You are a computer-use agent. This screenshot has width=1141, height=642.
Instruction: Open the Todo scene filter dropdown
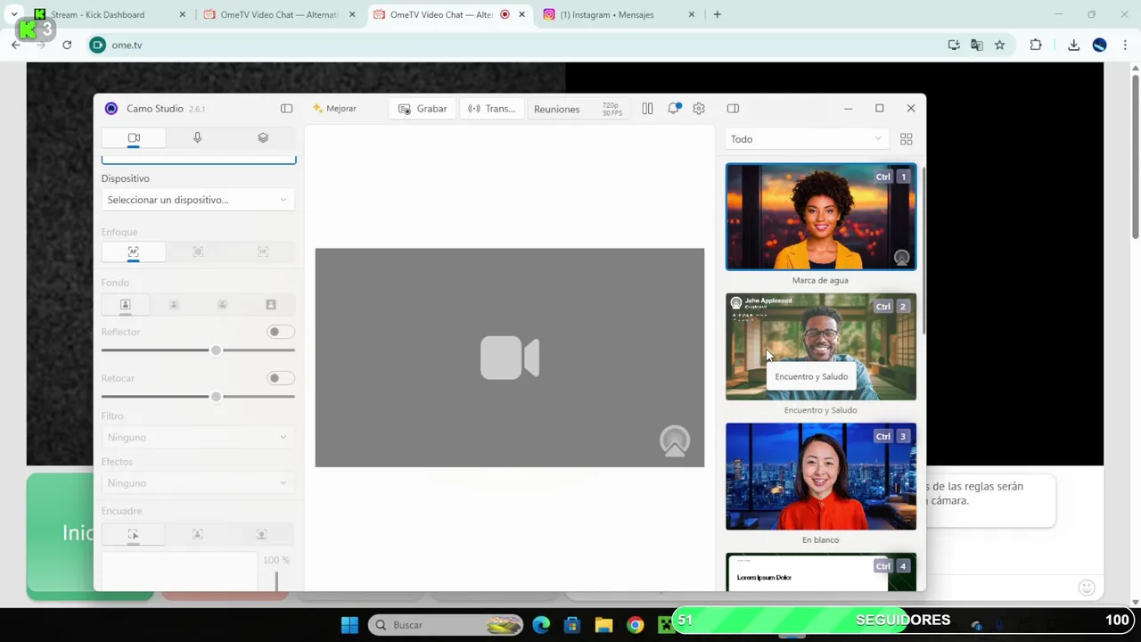[806, 139]
